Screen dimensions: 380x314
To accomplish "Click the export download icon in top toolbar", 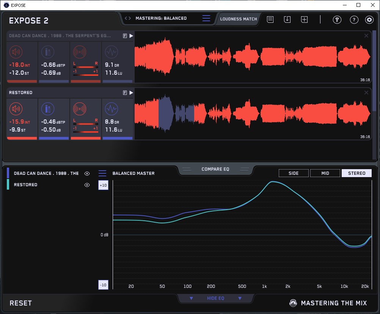I will 287,19.
